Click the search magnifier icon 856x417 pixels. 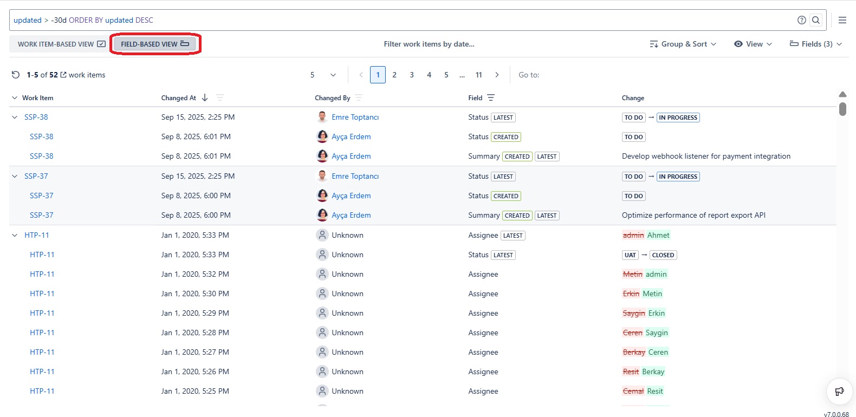[x=816, y=20]
